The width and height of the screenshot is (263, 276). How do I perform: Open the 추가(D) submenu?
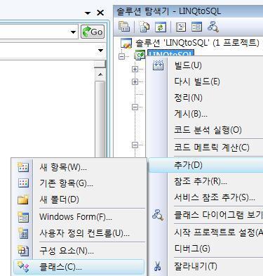[205, 165]
